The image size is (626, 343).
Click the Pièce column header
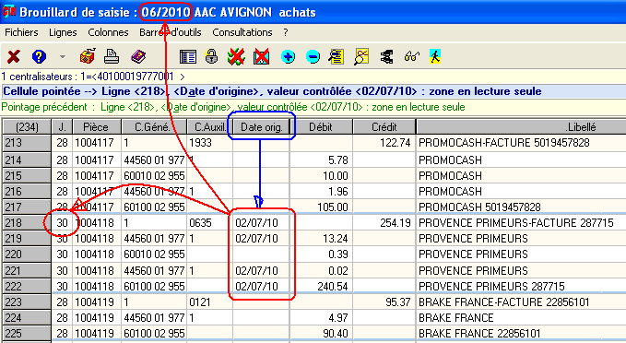pyautogui.click(x=96, y=127)
